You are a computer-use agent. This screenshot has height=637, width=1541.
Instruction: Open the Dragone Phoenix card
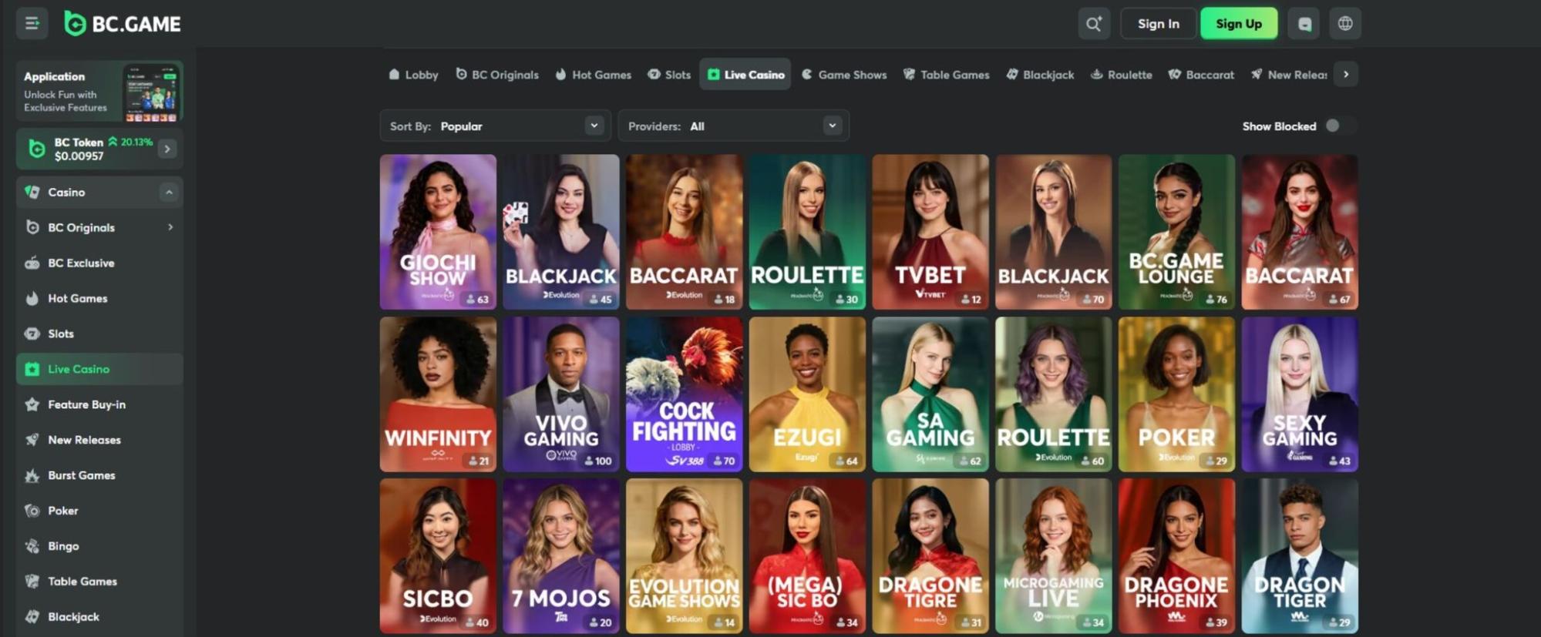coord(1176,556)
